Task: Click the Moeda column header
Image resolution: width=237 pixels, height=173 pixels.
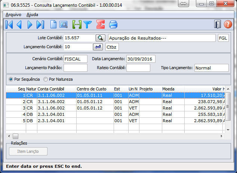Action: click(x=173, y=89)
